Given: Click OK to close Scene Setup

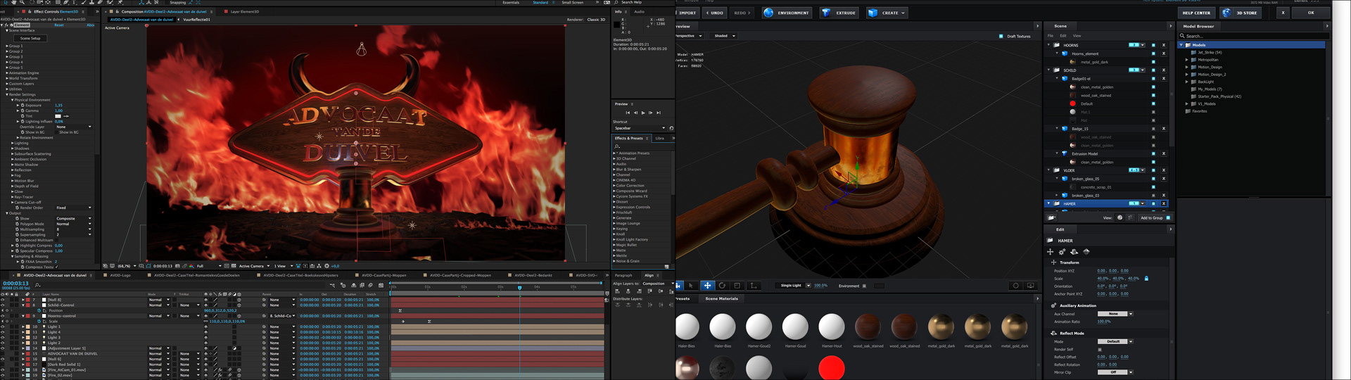Looking at the screenshot, I should click(1311, 13).
